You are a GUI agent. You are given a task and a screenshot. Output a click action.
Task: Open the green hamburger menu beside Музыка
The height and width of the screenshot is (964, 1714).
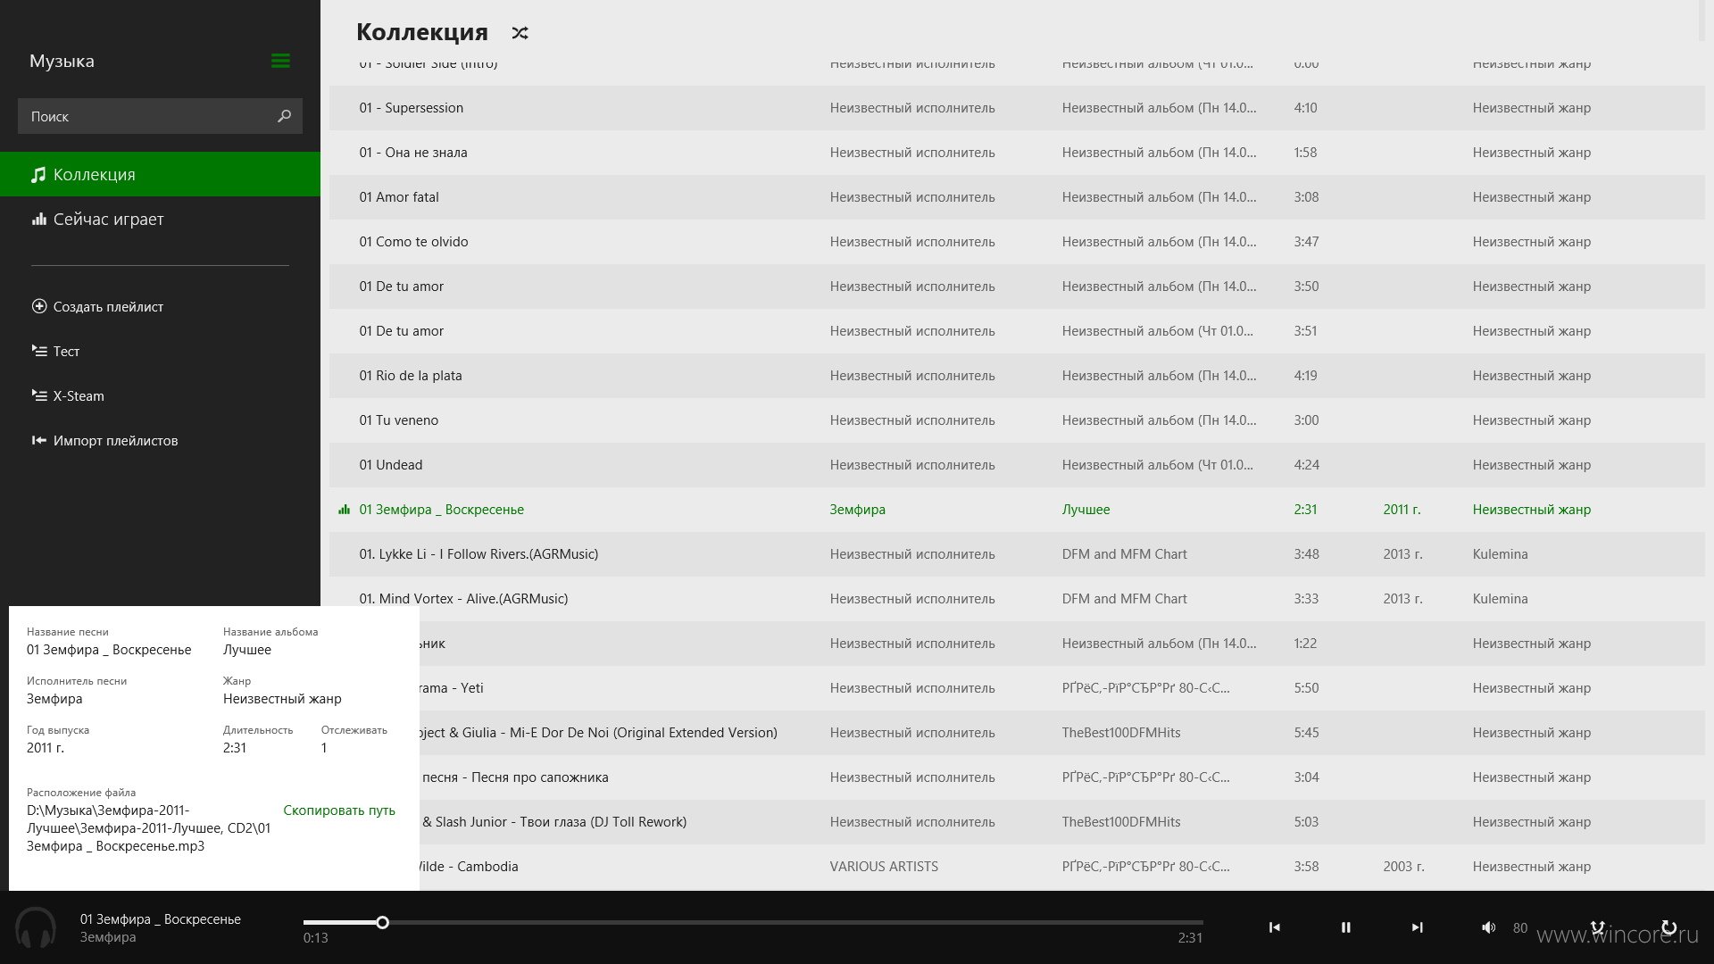tap(280, 61)
